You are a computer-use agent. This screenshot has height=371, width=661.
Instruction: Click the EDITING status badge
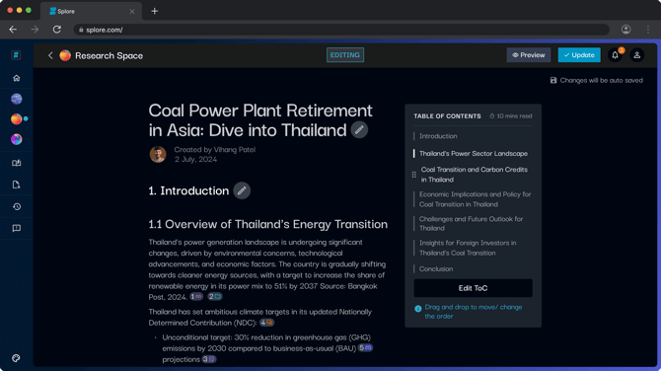pos(345,55)
